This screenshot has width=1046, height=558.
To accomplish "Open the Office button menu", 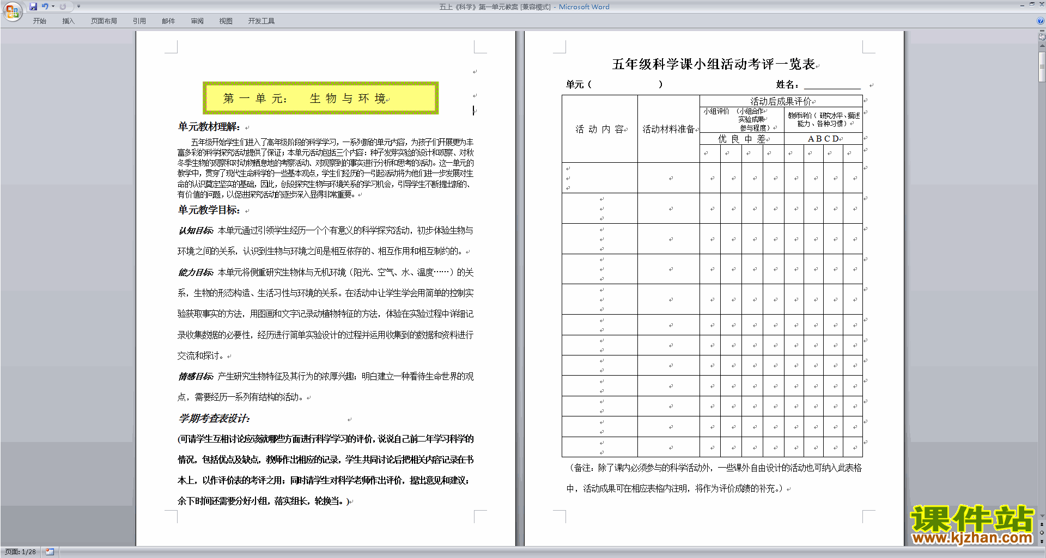I will point(12,11).
